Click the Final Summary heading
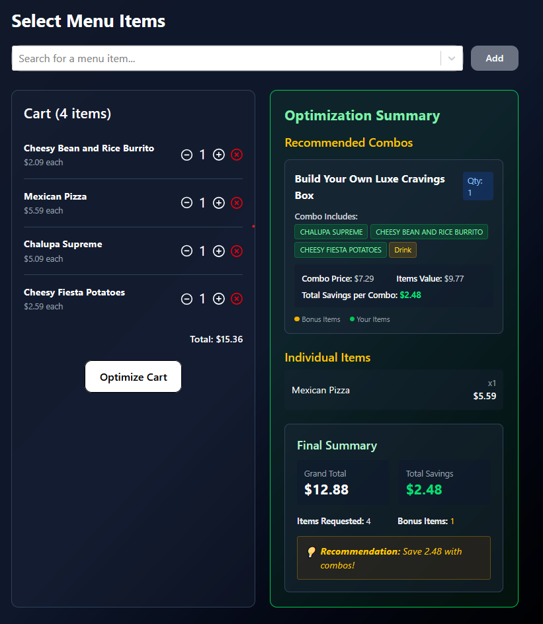The image size is (543, 624). click(337, 446)
